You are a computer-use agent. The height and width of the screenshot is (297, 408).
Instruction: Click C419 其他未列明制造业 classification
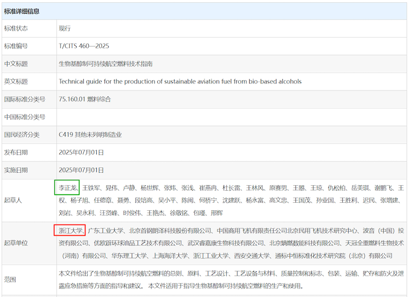point(90,135)
